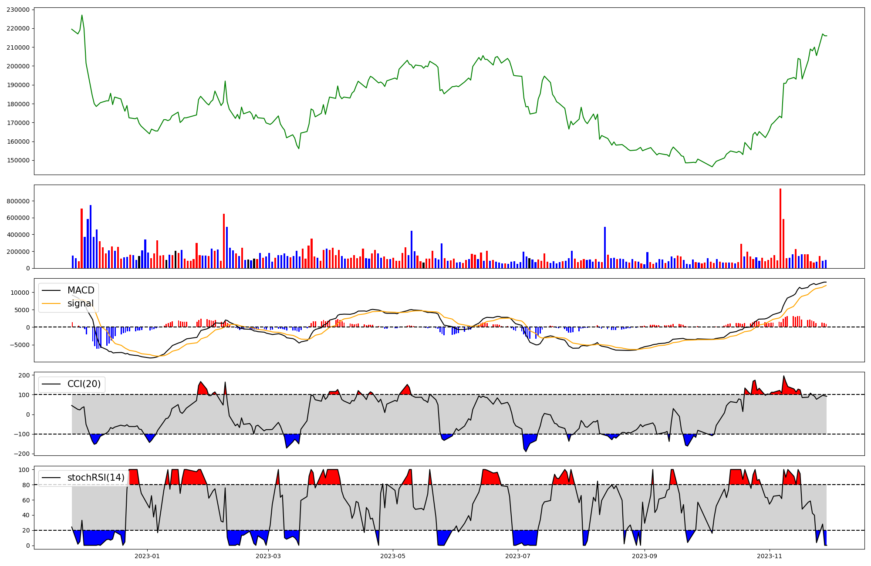Click the 230000 price axis label
The height and width of the screenshot is (566, 871).
[18, 10]
